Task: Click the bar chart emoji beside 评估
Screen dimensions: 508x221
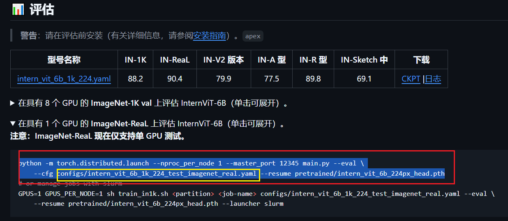Action: click(18, 9)
